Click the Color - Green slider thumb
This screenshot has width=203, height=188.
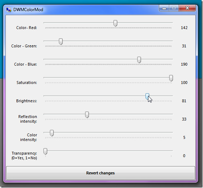pyautogui.click(x=61, y=42)
